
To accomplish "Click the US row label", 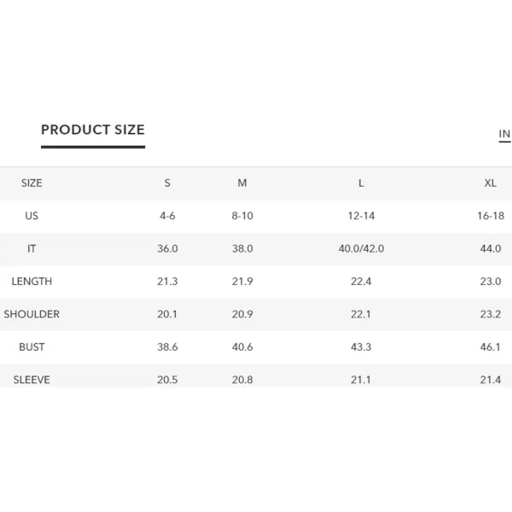I will coord(32,216).
